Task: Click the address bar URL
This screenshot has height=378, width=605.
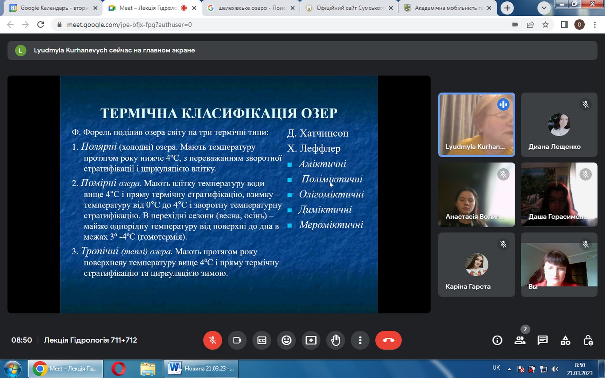Action: [x=130, y=24]
